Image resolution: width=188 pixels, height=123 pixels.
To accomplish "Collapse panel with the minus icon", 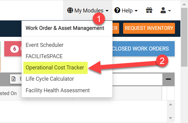I will [168, 79].
